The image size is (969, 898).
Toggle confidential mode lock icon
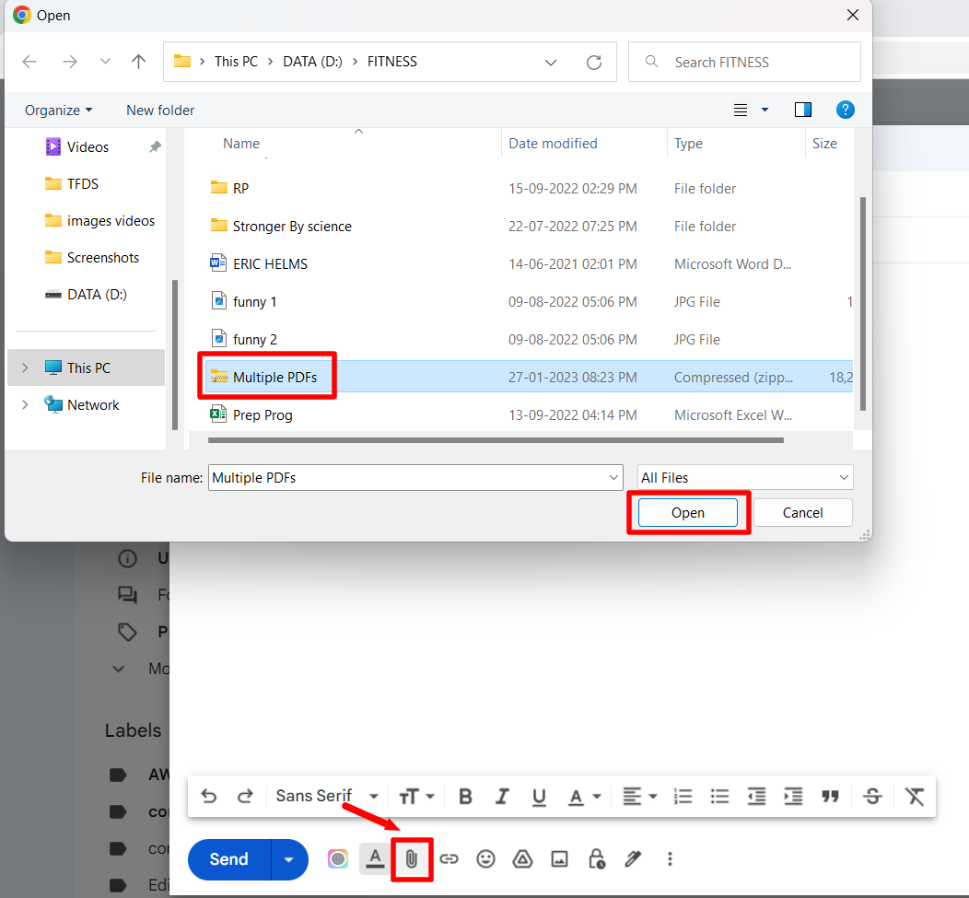point(596,859)
